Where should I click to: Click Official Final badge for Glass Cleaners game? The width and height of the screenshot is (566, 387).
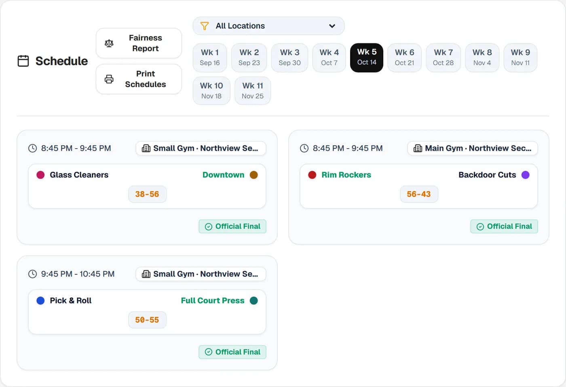232,227
